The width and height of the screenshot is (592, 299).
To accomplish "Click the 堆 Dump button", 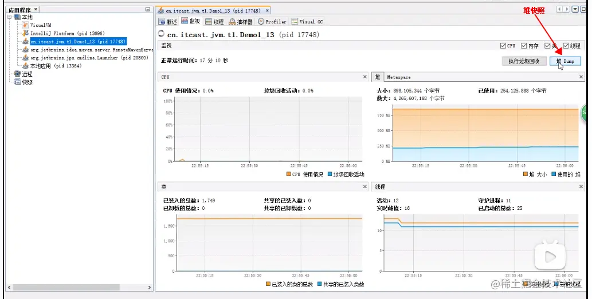I will [x=565, y=61].
